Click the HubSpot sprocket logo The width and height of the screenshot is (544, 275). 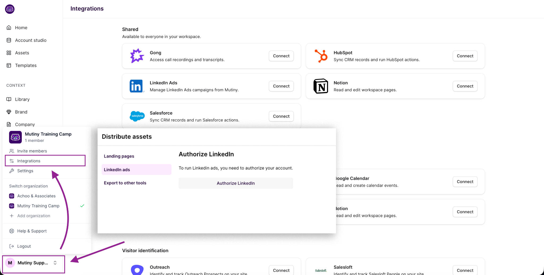(x=321, y=56)
